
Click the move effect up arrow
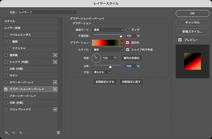coord(14,133)
